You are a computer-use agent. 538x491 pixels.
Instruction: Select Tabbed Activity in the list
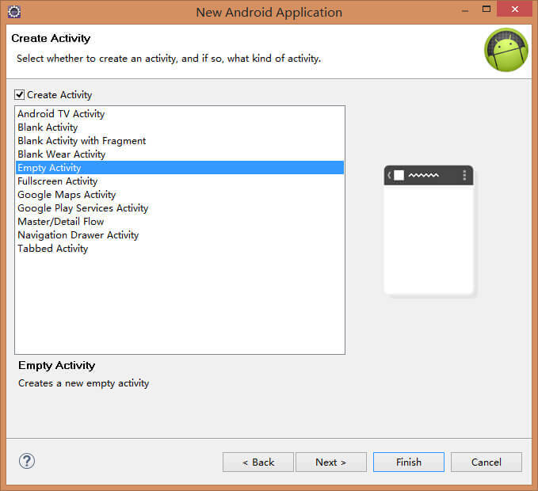pos(179,248)
